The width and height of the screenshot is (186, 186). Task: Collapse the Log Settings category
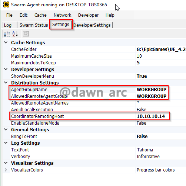(x=6, y=143)
